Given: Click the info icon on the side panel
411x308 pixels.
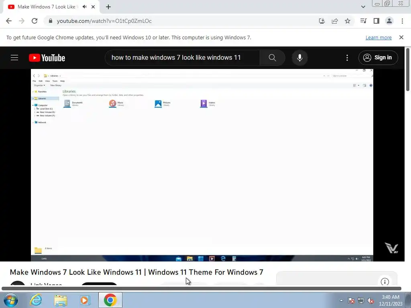Looking at the screenshot, I should click(x=385, y=282).
